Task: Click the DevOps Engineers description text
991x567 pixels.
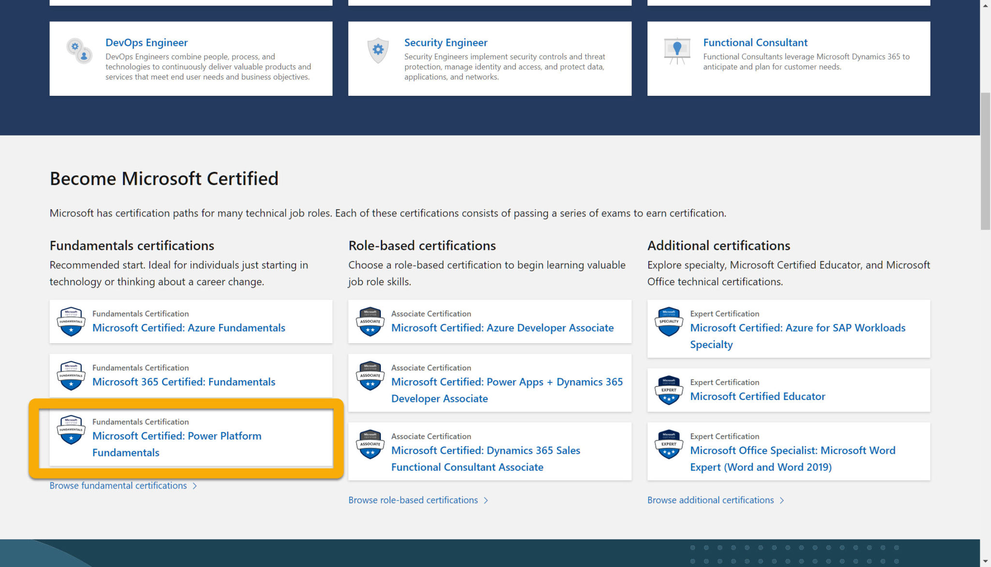Action: [208, 67]
